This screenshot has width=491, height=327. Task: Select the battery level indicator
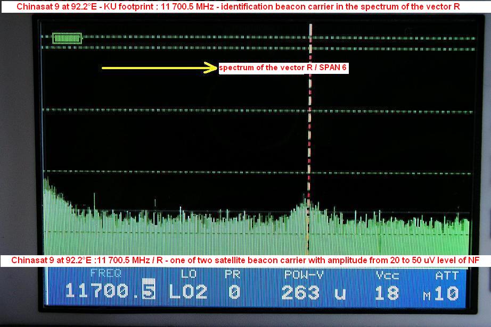coord(67,38)
